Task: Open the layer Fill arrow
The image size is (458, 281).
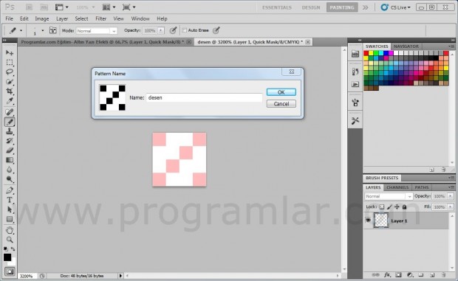Action: coord(451,207)
